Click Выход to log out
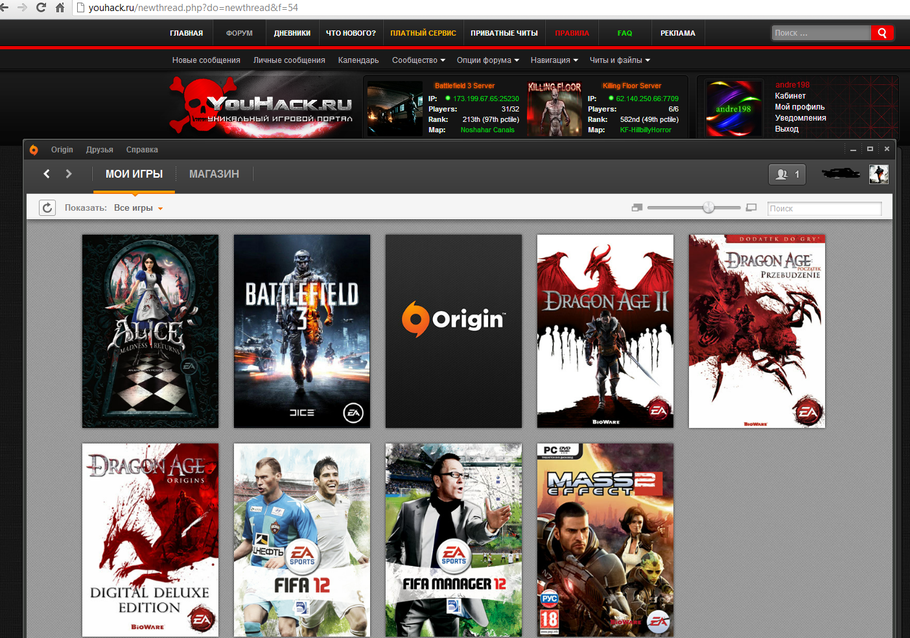 click(x=787, y=129)
